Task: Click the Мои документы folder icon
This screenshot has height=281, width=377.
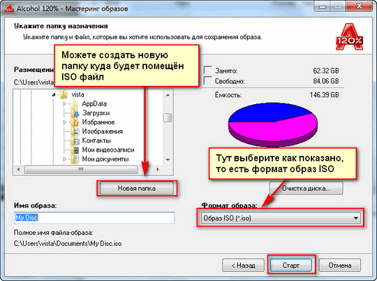Action: (x=75, y=159)
